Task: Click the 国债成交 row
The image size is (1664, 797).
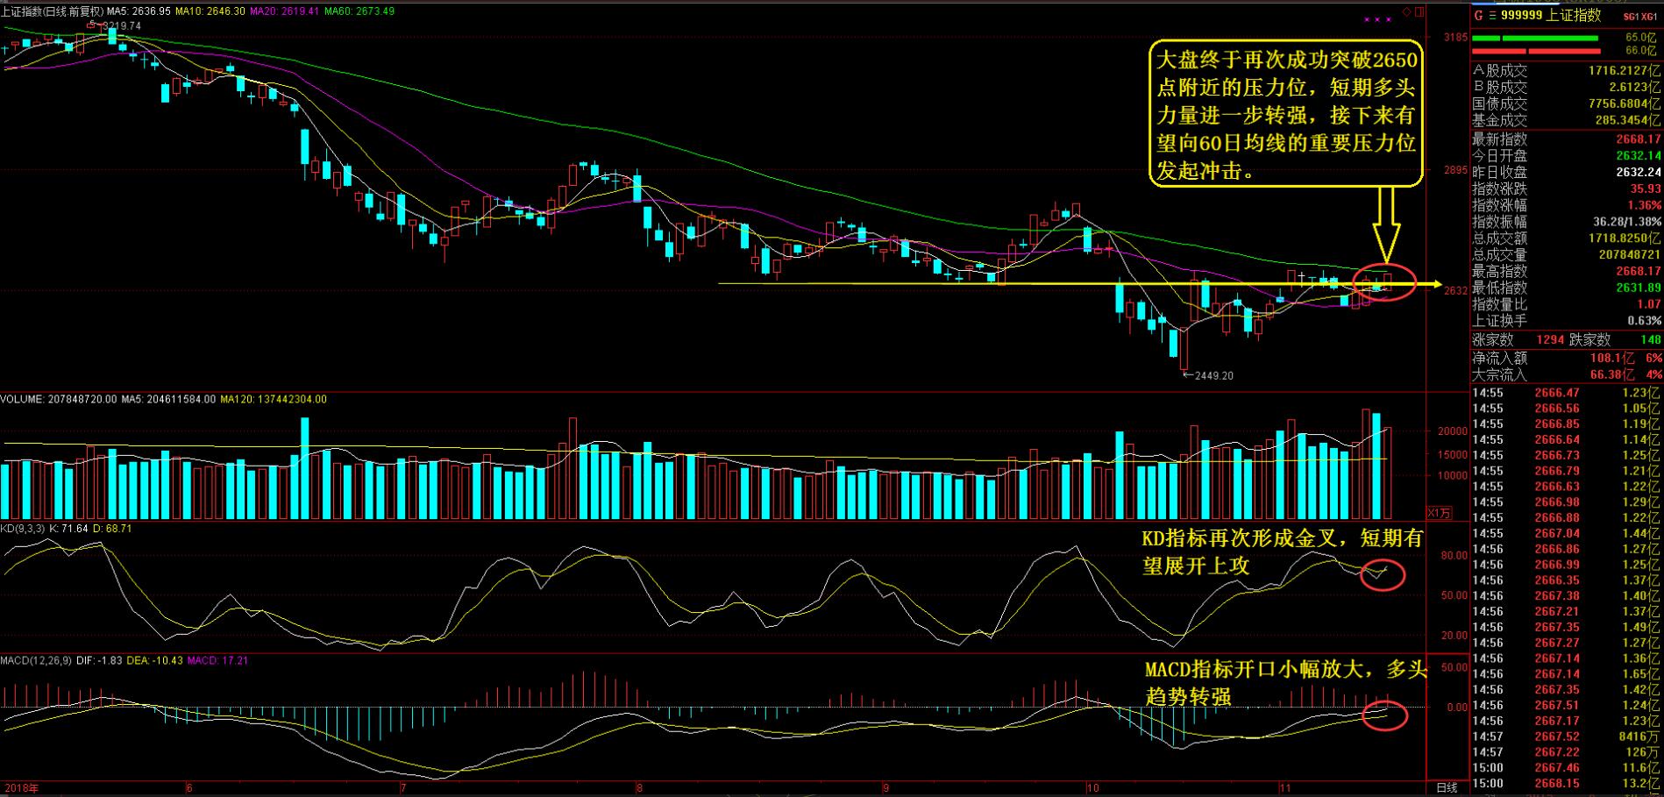Action: click(x=1567, y=103)
